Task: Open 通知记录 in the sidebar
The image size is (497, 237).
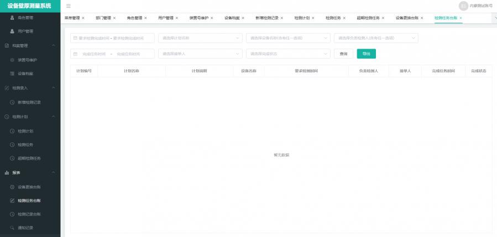Action: point(25,228)
